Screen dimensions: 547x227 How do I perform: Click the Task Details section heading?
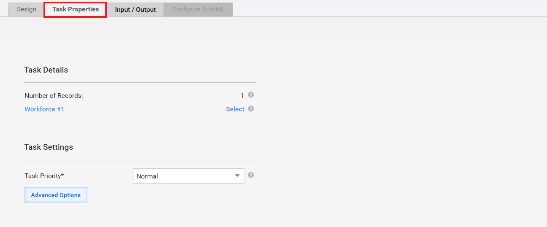pos(46,70)
